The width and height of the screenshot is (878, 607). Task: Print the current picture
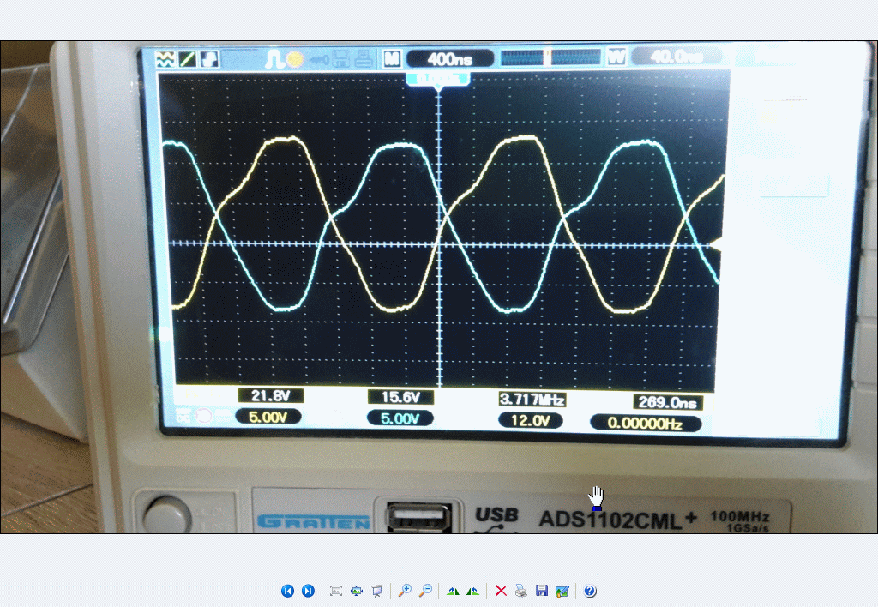(521, 591)
